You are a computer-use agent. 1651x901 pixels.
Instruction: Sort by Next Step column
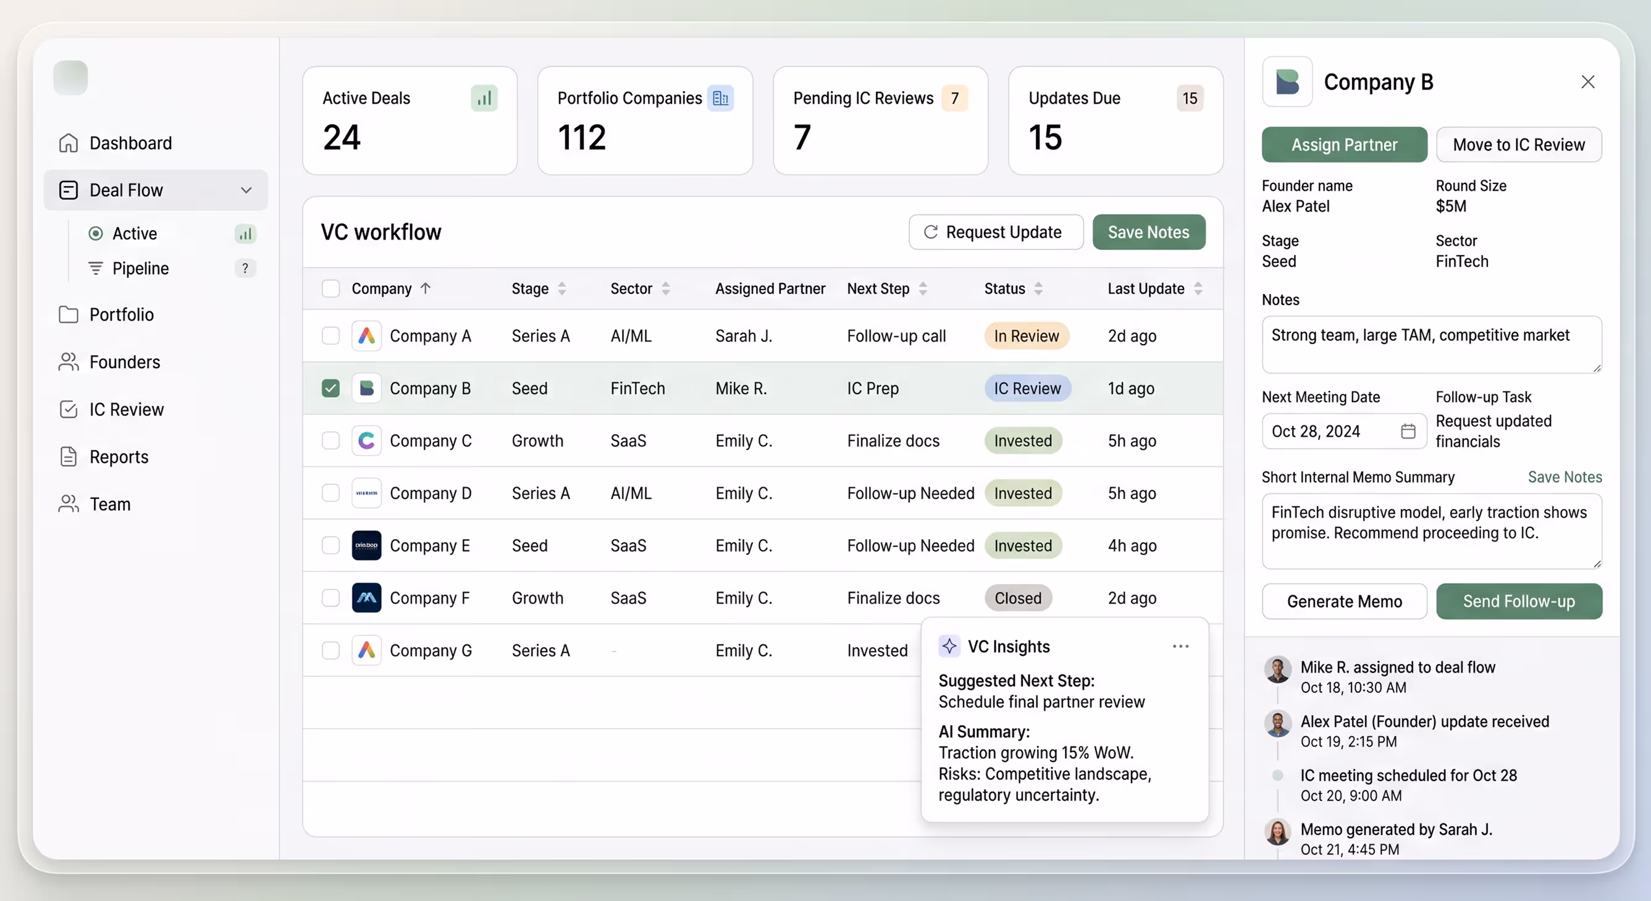(x=923, y=289)
